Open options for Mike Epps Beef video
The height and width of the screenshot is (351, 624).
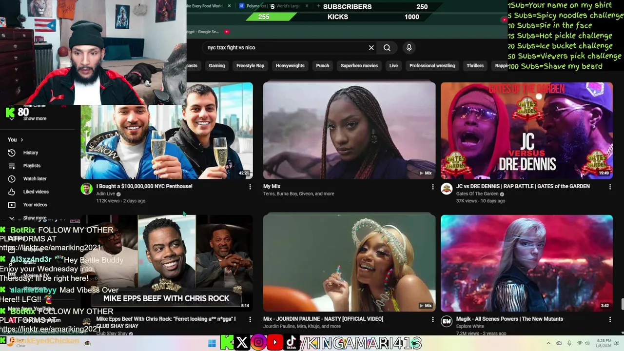coord(250,319)
